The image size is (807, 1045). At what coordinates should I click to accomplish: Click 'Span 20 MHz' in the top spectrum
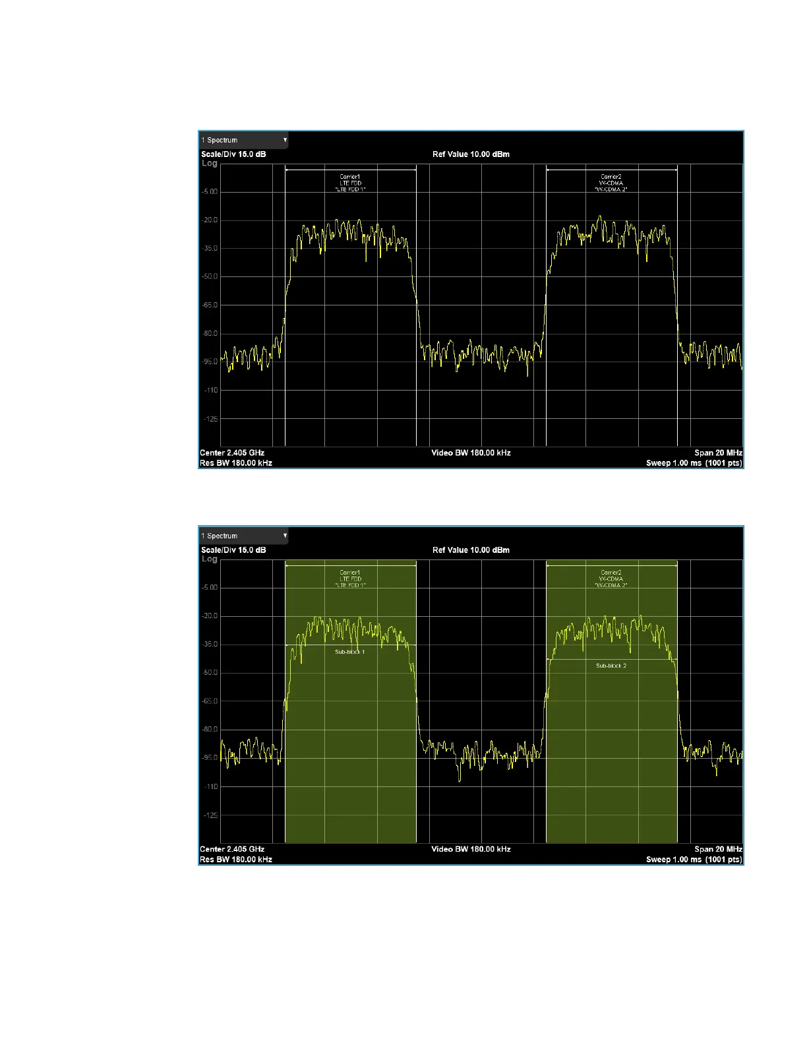pos(718,453)
